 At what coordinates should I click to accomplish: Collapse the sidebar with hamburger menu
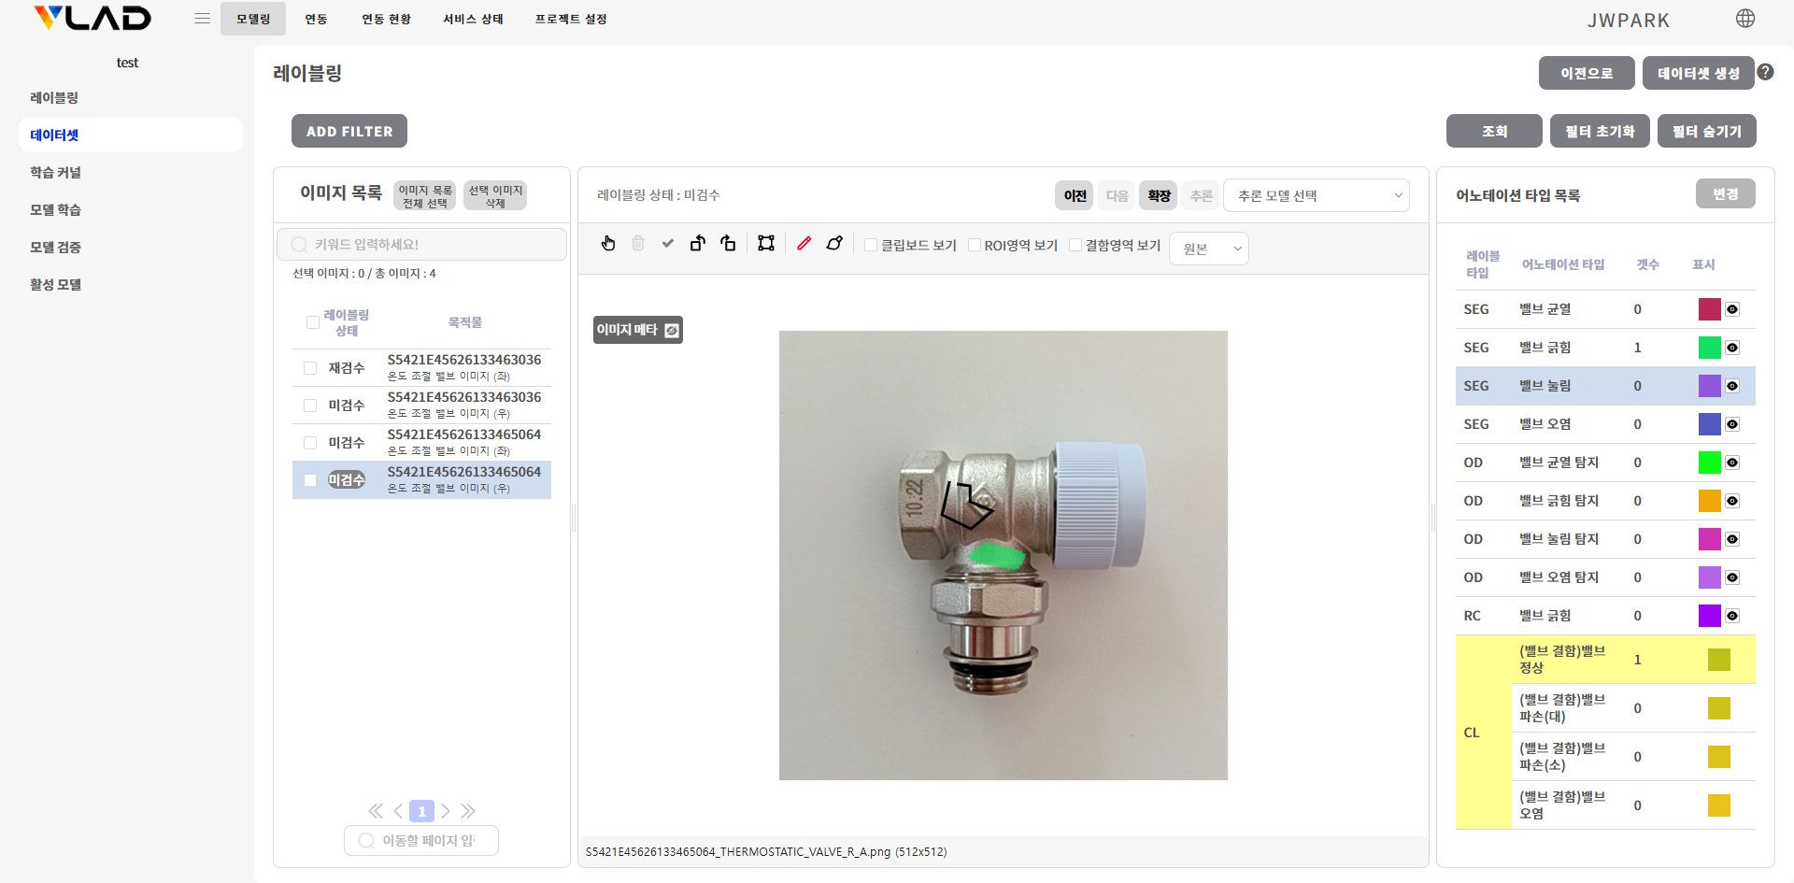[x=202, y=19]
